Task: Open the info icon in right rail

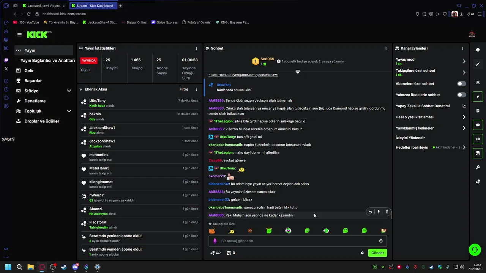Action: pyautogui.click(x=478, y=50)
